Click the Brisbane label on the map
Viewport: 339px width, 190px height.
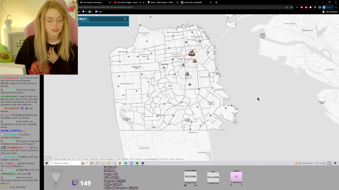coord(201,153)
